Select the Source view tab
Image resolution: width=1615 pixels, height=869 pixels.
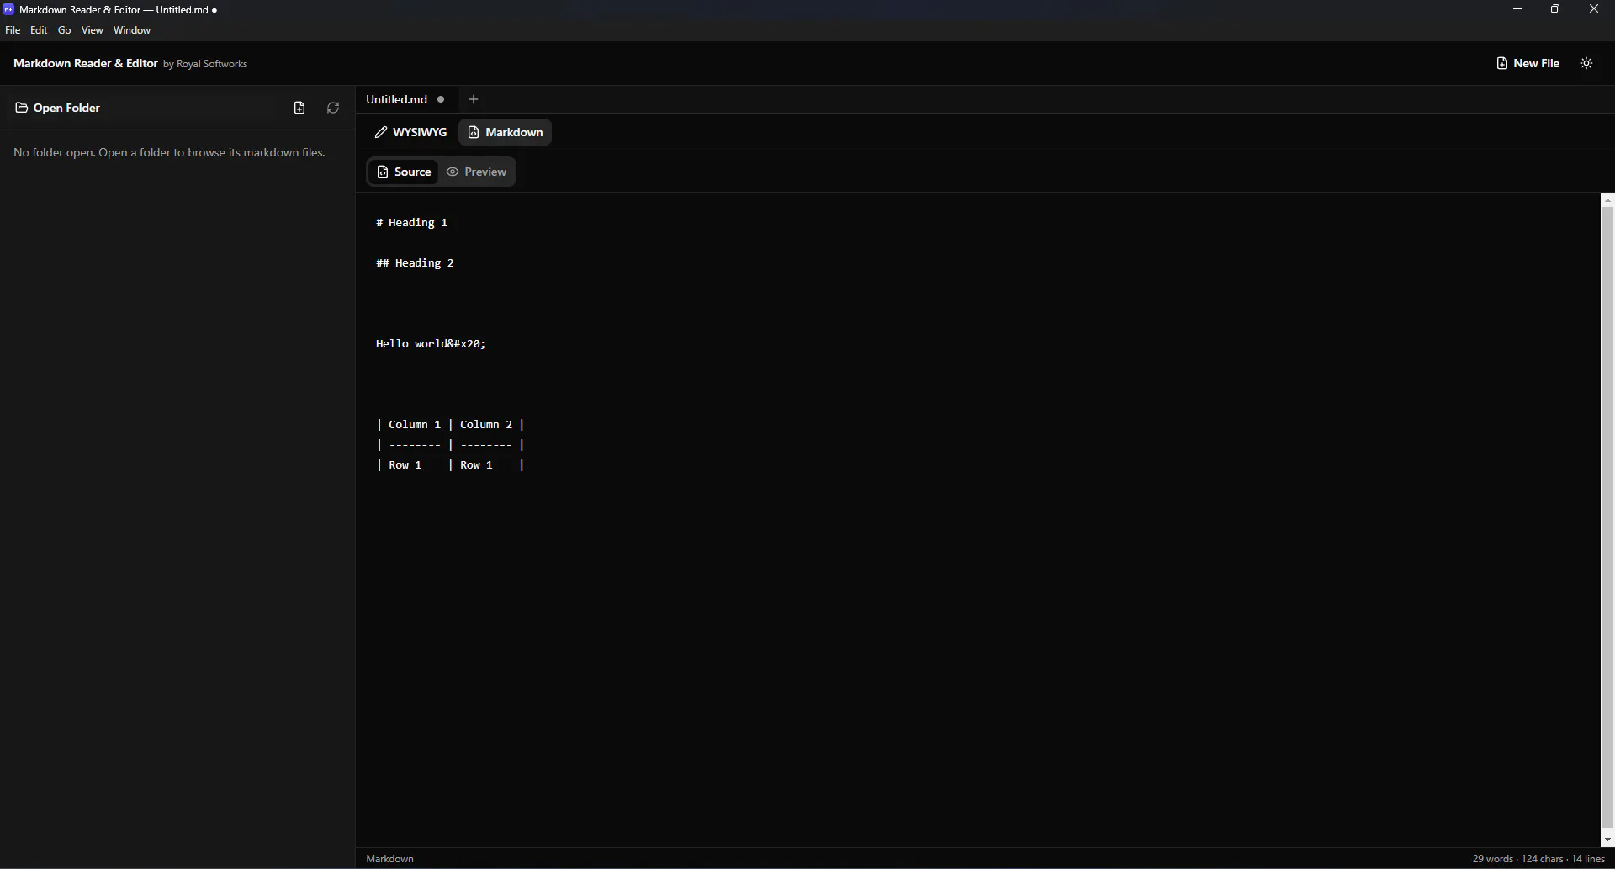coord(404,172)
